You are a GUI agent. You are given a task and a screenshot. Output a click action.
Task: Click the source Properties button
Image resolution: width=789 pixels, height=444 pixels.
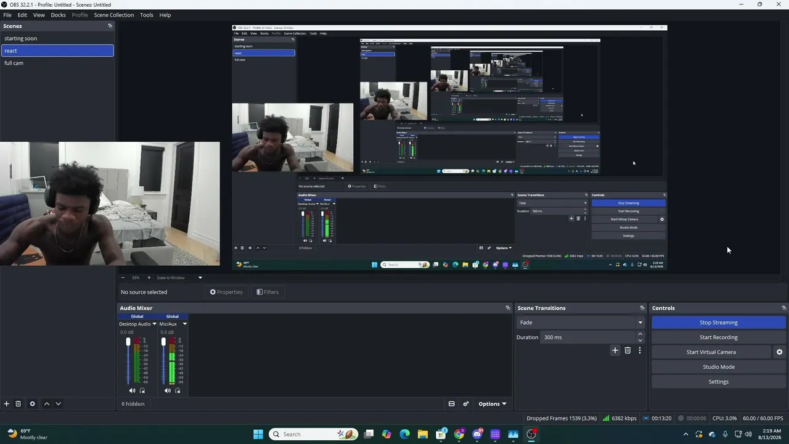pos(226,292)
